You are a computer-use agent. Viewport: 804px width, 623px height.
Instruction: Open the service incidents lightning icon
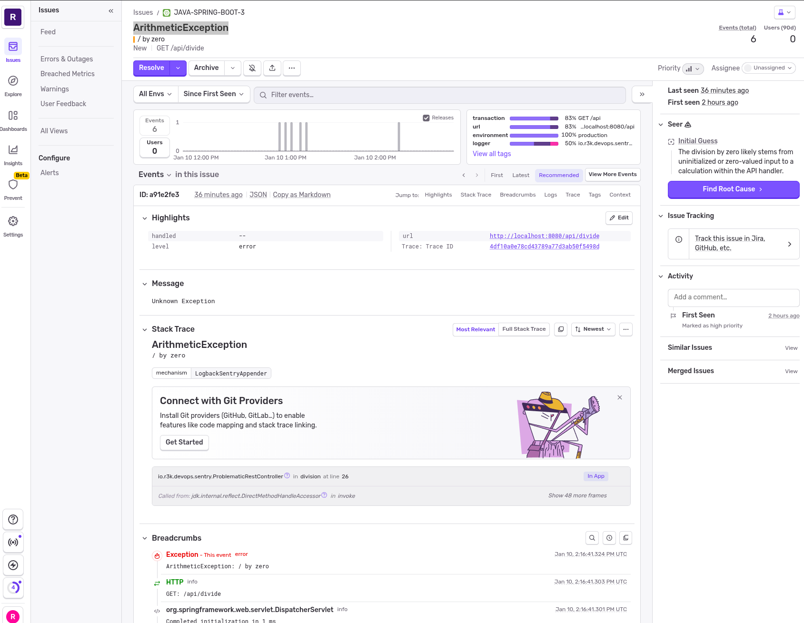point(13,565)
